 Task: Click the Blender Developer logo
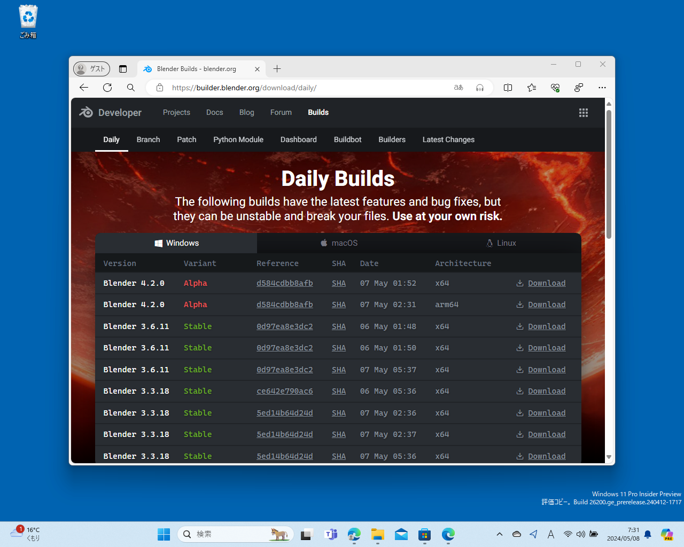pos(111,113)
